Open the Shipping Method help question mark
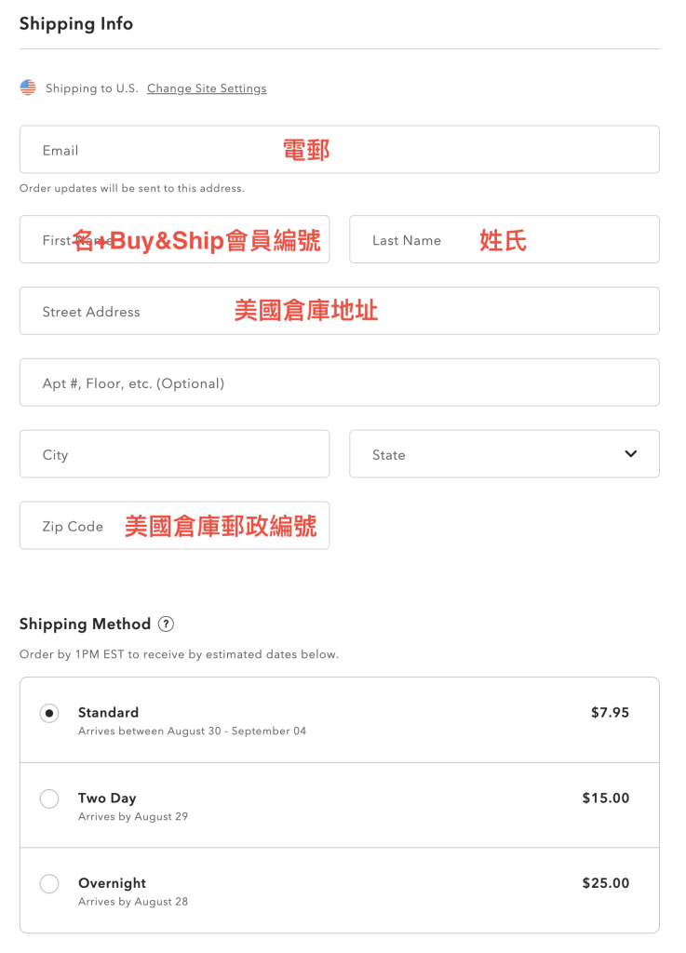The width and height of the screenshot is (686, 953). tap(166, 624)
